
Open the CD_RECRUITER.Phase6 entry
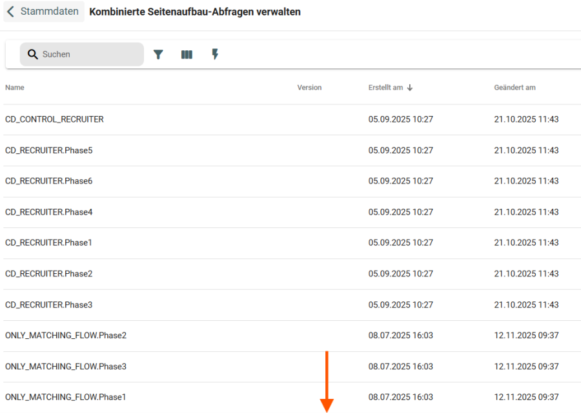49,181
